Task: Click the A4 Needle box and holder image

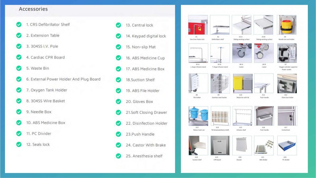Action: (x=287, y=24)
